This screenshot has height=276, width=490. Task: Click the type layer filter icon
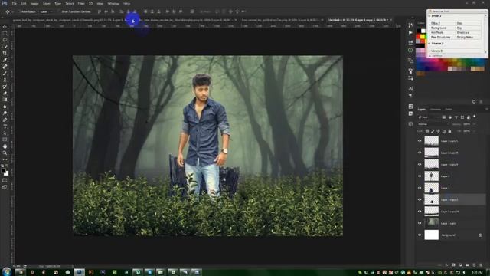[x=456, y=117]
